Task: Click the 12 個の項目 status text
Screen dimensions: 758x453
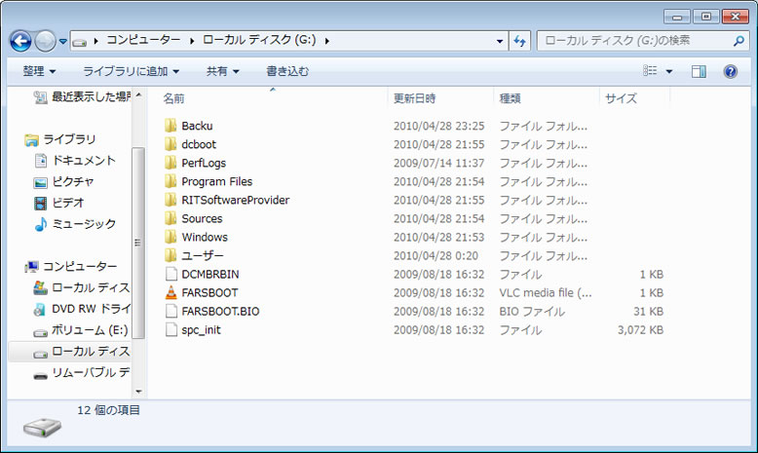Action: pyautogui.click(x=108, y=410)
